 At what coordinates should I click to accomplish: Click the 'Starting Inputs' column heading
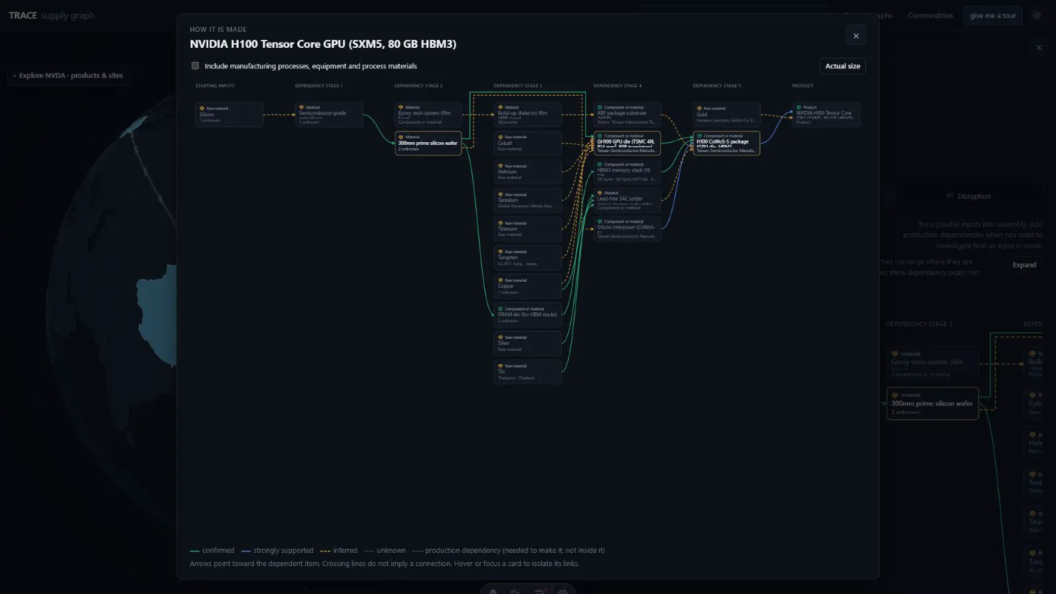(215, 86)
